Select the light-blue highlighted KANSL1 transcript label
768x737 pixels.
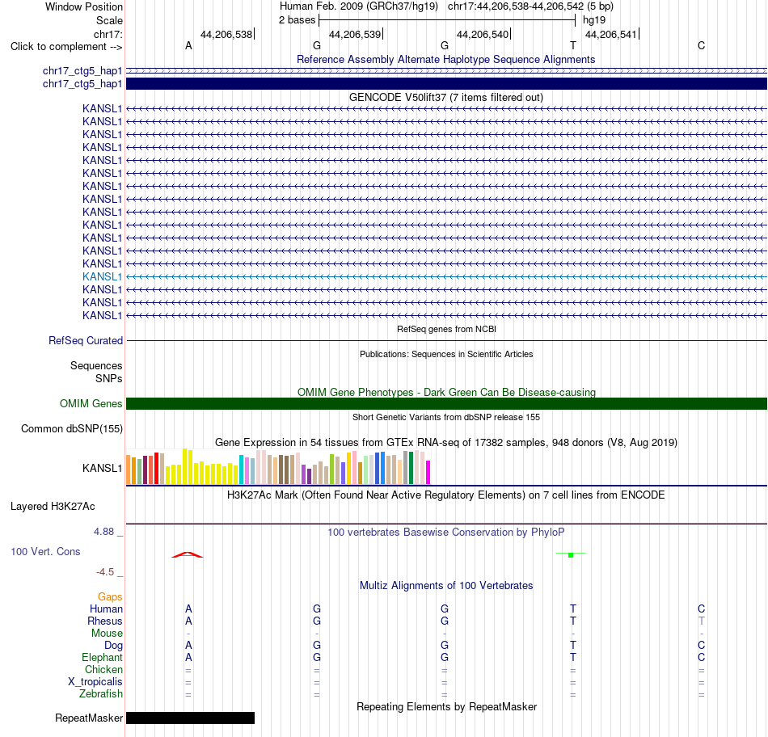102,276
